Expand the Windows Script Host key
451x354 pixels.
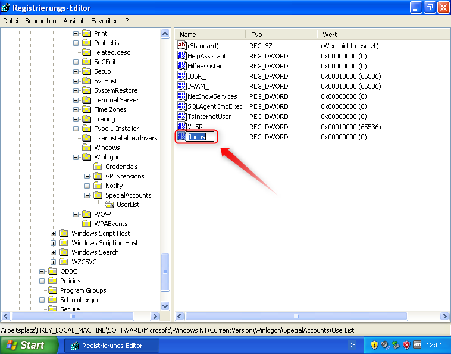(53, 233)
